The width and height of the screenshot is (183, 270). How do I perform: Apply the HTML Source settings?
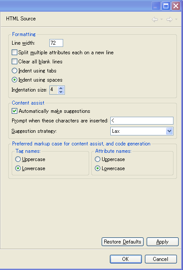pyautogui.click(x=163, y=242)
